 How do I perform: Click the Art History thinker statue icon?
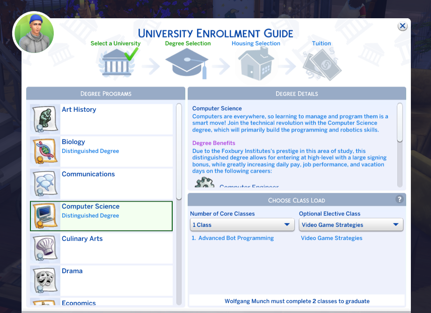[45, 119]
